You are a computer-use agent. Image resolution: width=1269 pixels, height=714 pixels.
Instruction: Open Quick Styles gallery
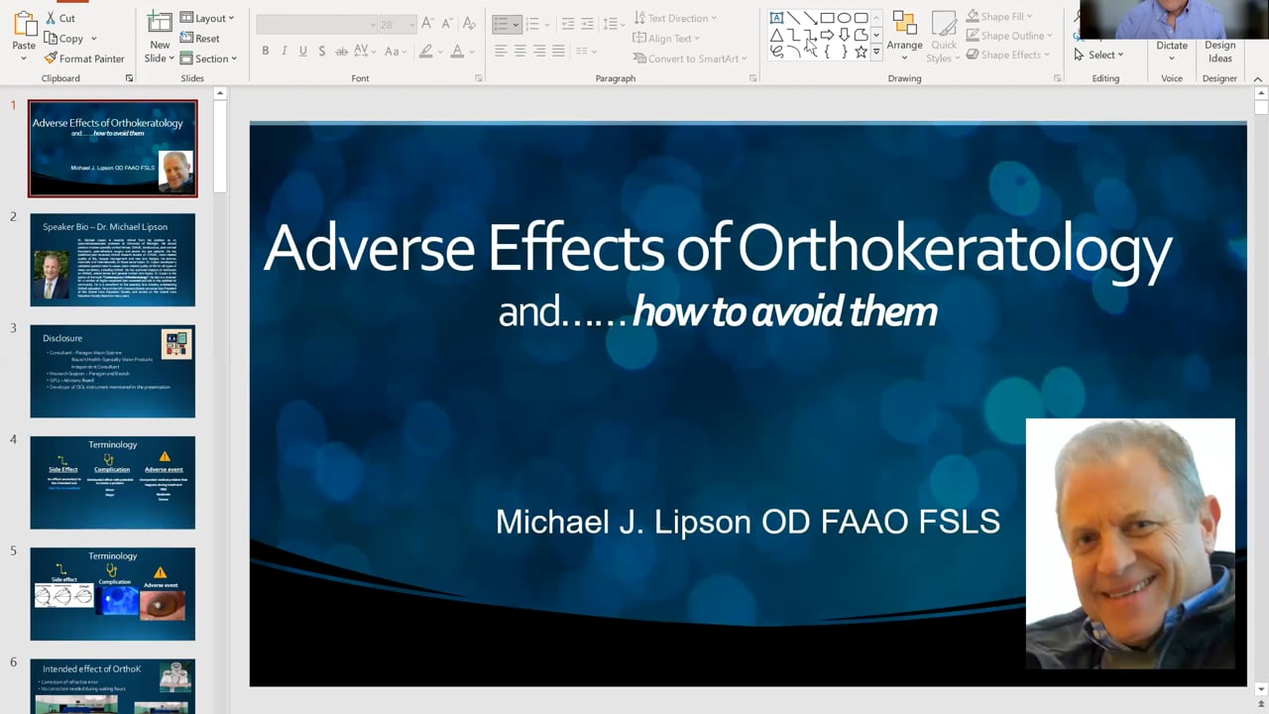[x=944, y=37]
